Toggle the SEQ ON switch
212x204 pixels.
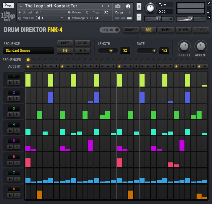click(110, 30)
